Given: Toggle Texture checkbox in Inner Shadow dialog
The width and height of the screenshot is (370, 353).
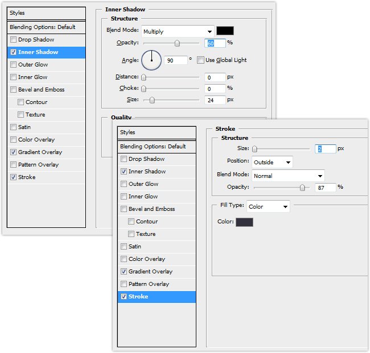Looking at the screenshot, I should click(x=20, y=114).
